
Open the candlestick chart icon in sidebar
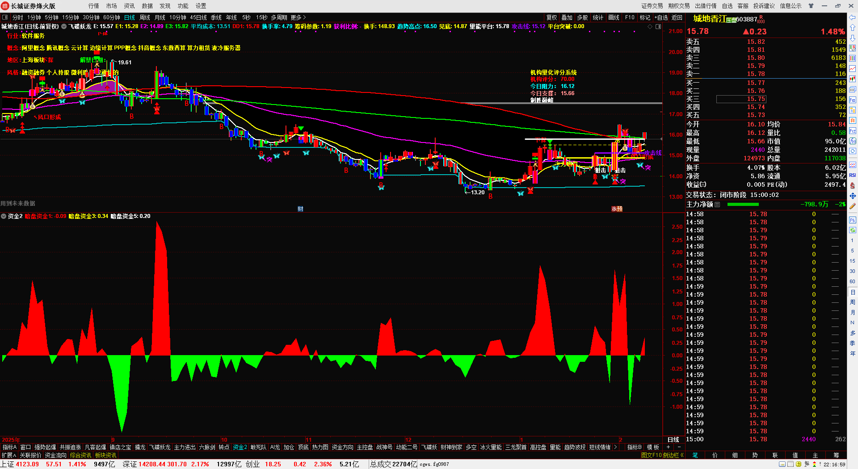[853, 79]
